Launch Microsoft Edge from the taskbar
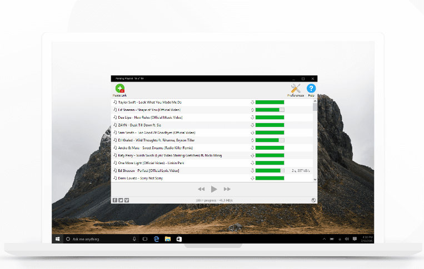This screenshot has width=424, height=269. pos(156,239)
